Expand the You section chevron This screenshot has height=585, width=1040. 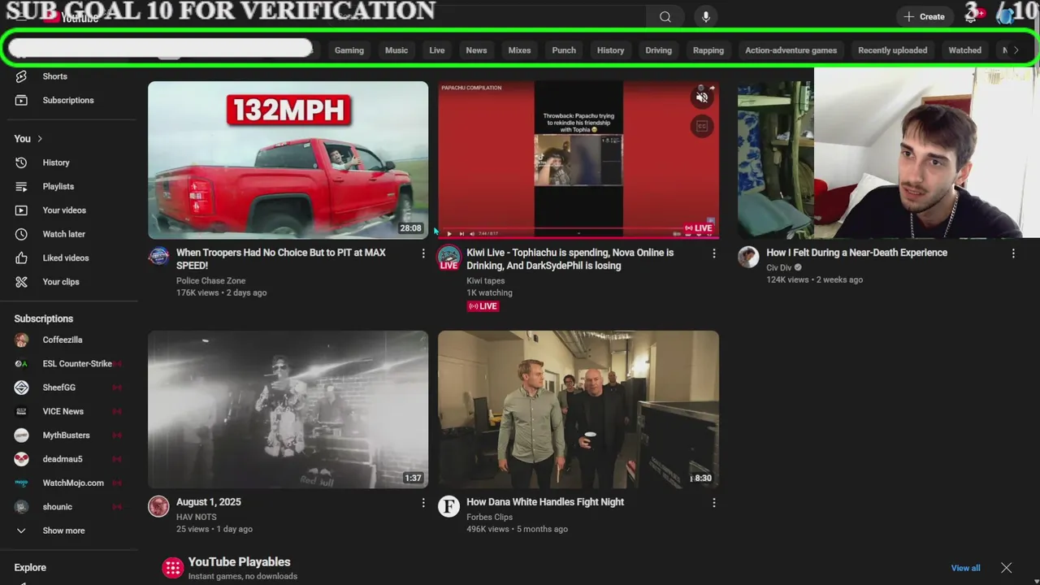click(x=39, y=139)
